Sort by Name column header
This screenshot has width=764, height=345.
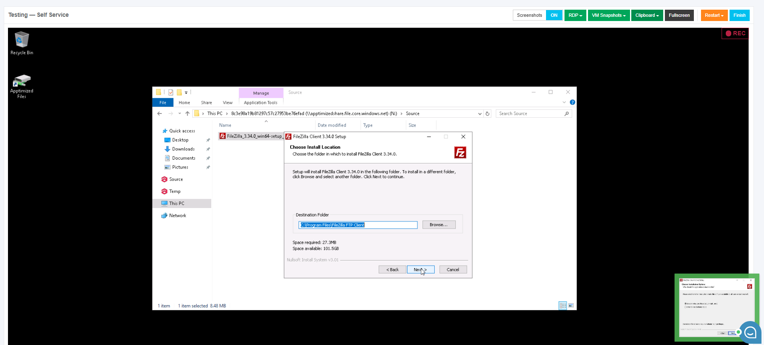[225, 125]
